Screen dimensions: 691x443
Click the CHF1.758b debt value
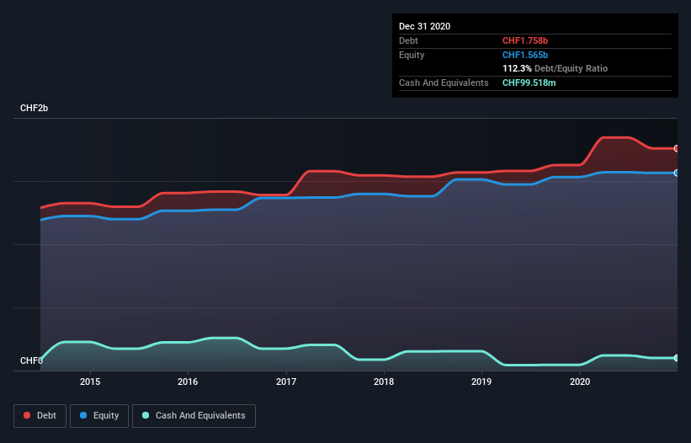pos(525,40)
